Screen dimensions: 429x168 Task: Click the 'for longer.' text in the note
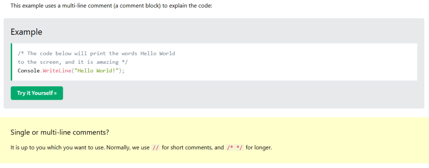[x=259, y=147]
